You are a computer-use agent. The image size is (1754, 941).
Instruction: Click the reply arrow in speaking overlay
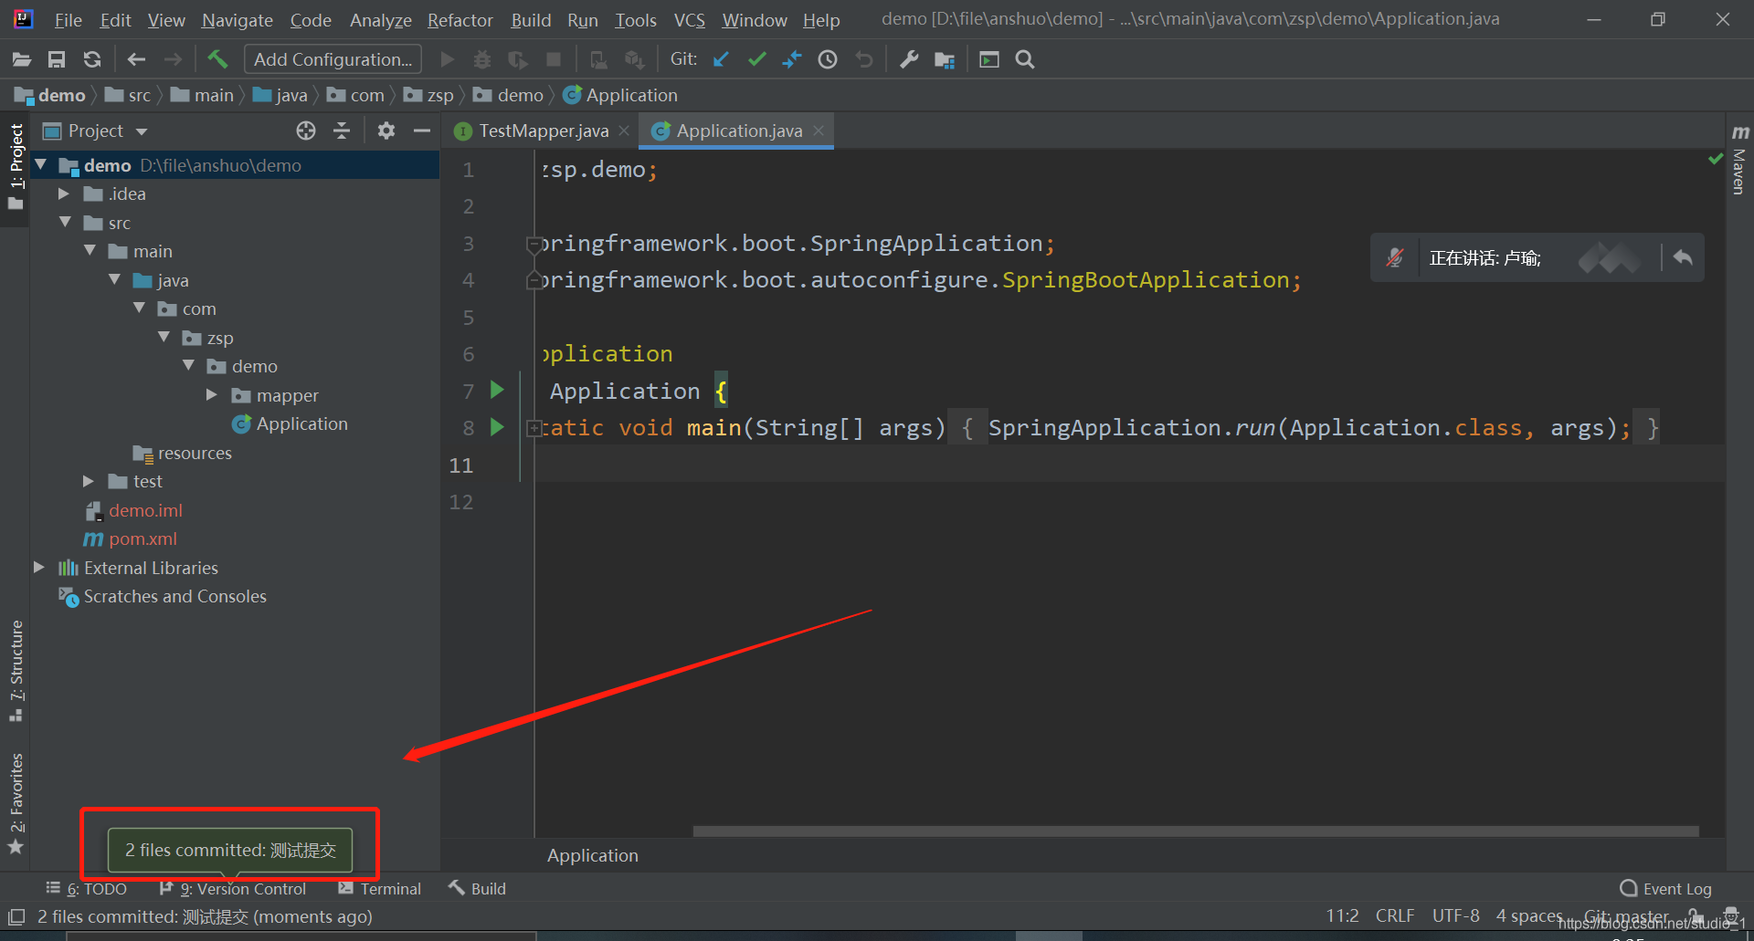tap(1683, 257)
